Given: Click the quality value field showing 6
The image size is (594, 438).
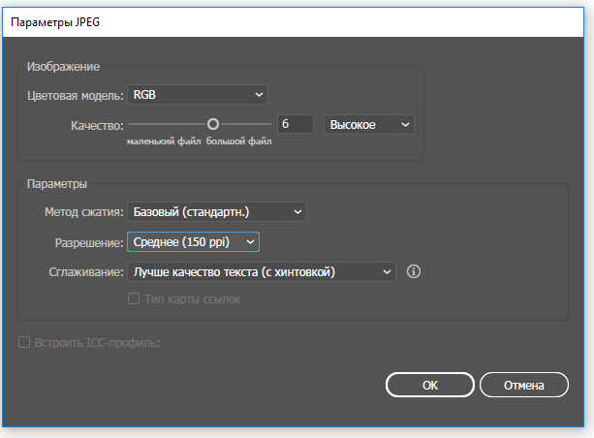Looking at the screenshot, I should point(296,124).
